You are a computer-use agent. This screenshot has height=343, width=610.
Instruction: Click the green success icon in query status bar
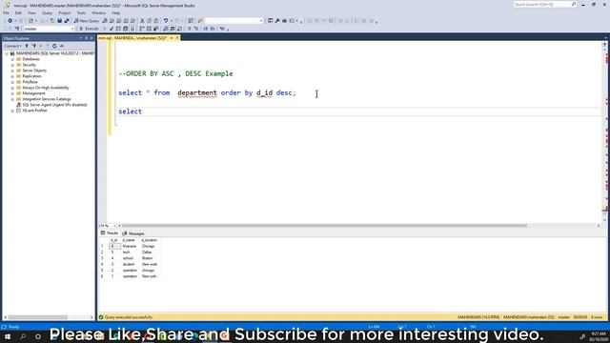click(x=101, y=317)
